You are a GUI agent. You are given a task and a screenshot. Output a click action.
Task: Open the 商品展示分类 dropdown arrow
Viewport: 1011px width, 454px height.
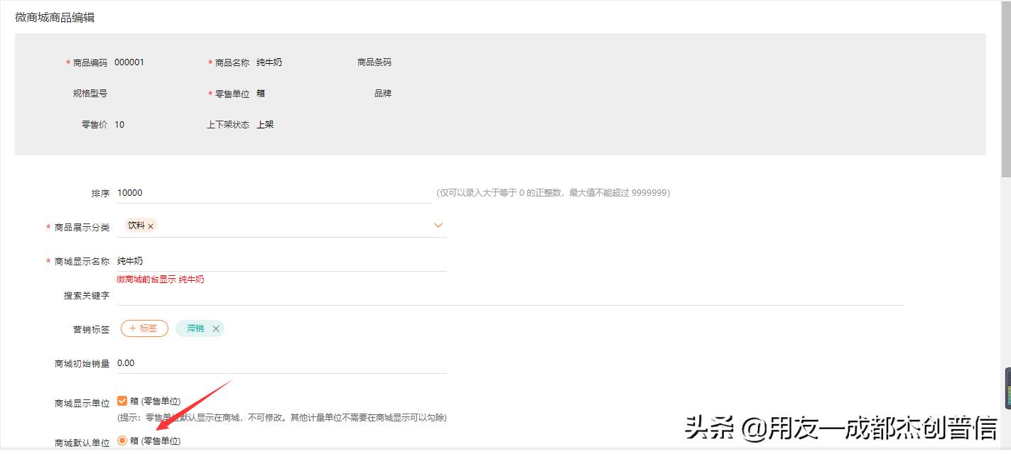click(x=438, y=225)
